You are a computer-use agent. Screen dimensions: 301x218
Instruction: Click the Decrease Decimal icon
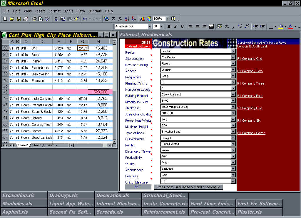[247, 26]
